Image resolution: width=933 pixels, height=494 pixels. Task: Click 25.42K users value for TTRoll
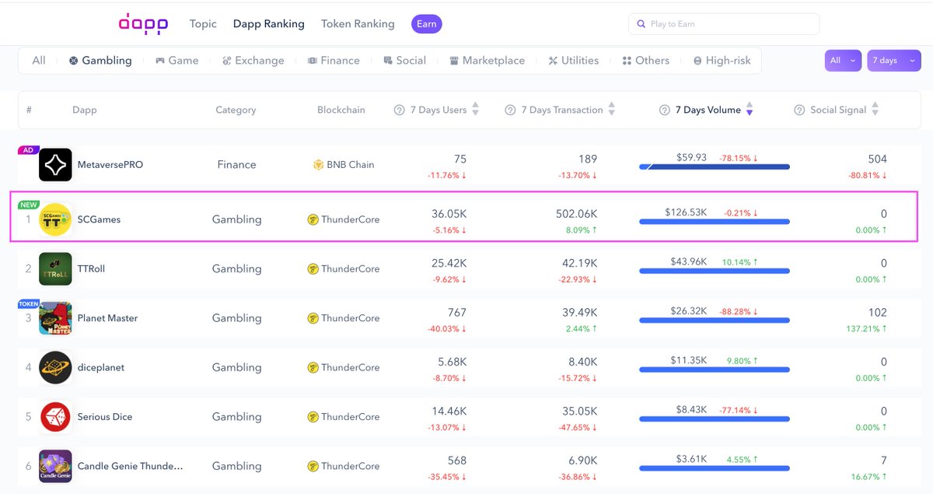click(x=449, y=263)
